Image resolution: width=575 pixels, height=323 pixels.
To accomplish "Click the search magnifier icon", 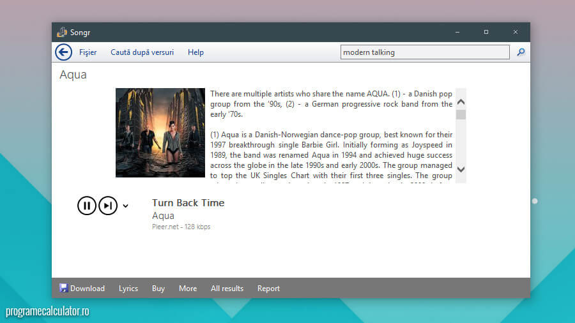I will click(521, 52).
